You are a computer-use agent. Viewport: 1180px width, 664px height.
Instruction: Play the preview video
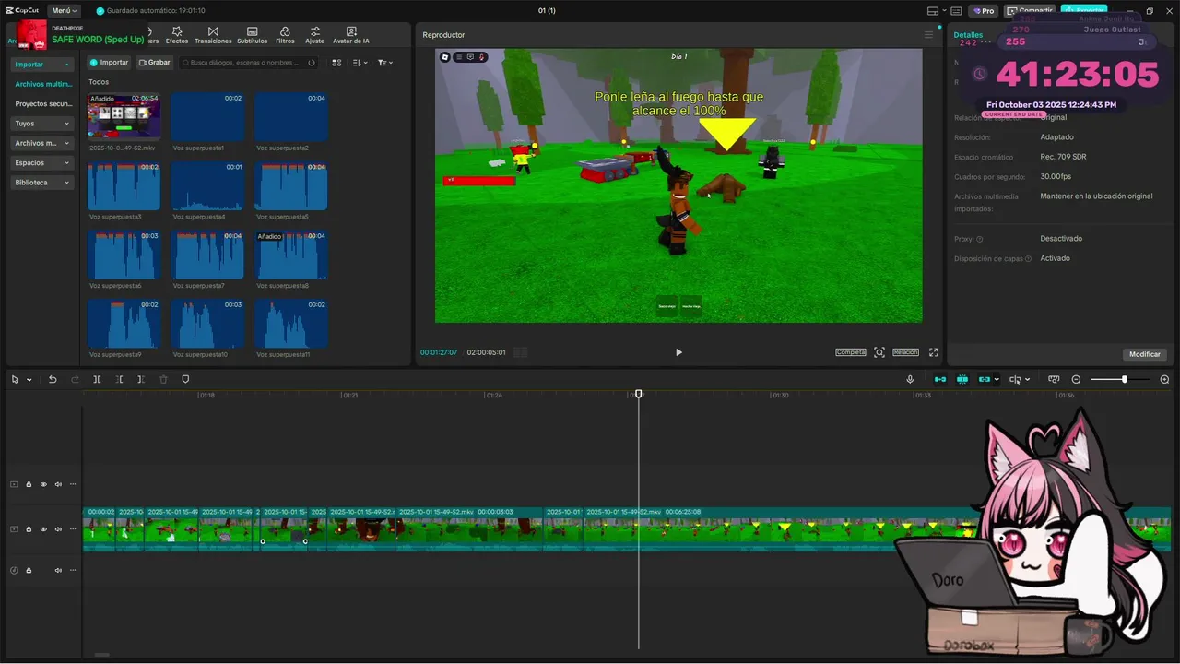point(678,352)
